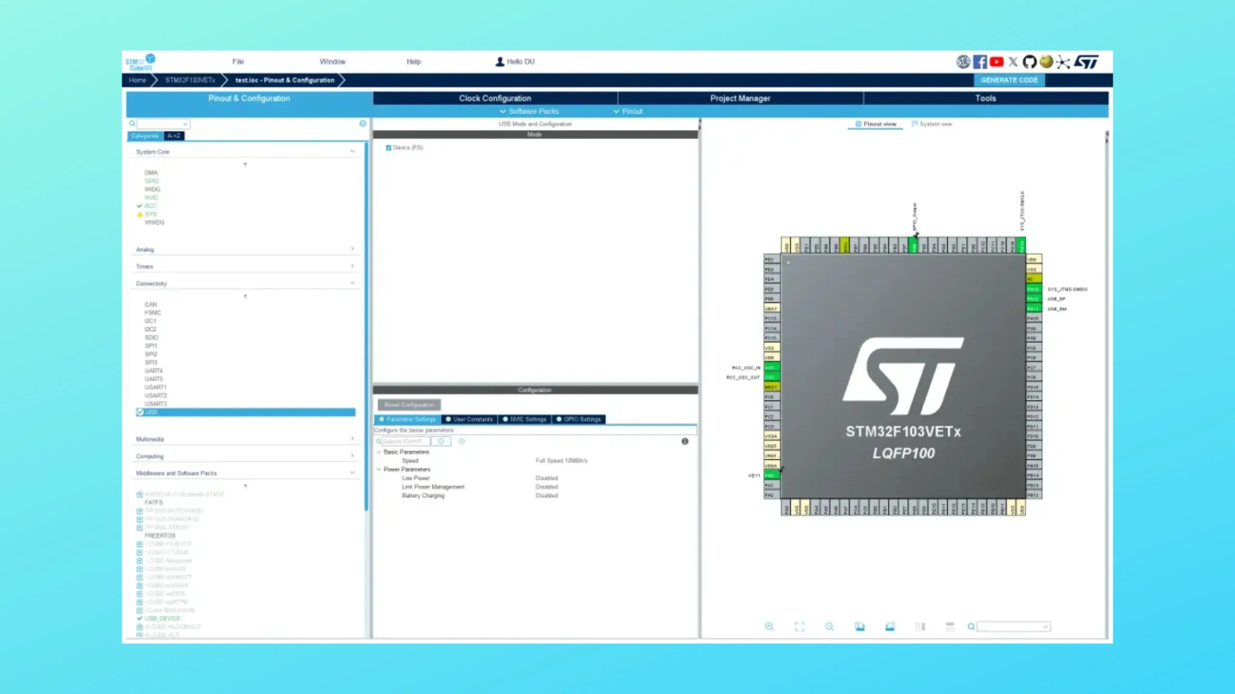Rotate chip view clockwise
Screen dimensions: 1235x694
(x=860, y=627)
